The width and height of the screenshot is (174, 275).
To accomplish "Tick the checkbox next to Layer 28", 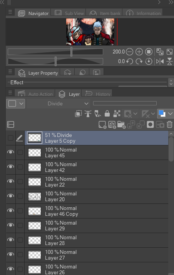I will [x=20, y=240].
